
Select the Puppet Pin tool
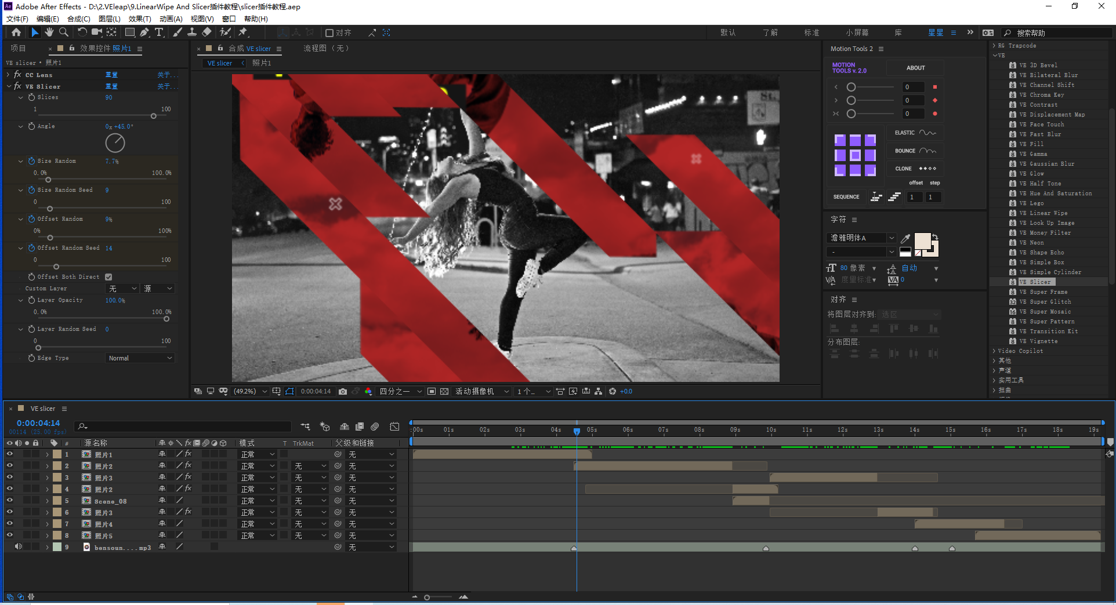click(x=243, y=32)
